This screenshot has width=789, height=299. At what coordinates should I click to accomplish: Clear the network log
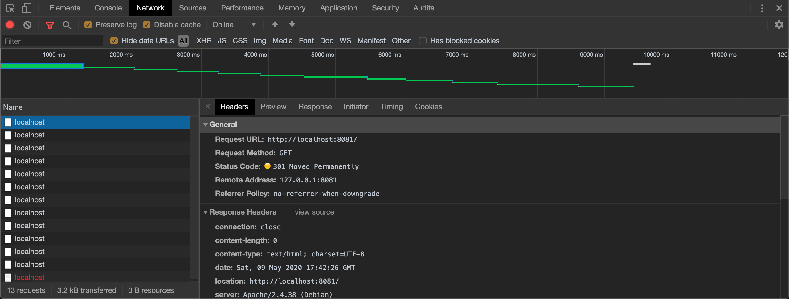27,25
